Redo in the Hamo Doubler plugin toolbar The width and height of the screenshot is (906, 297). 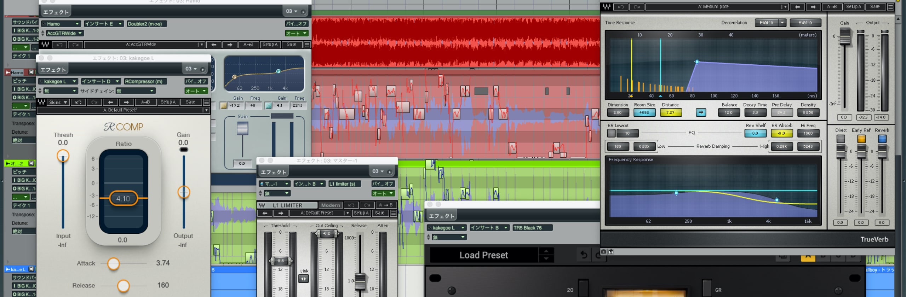pyautogui.click(x=75, y=45)
